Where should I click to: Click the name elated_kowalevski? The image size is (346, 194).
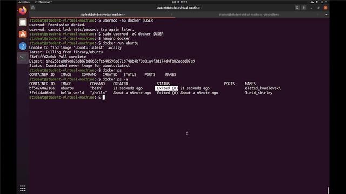click(263, 88)
